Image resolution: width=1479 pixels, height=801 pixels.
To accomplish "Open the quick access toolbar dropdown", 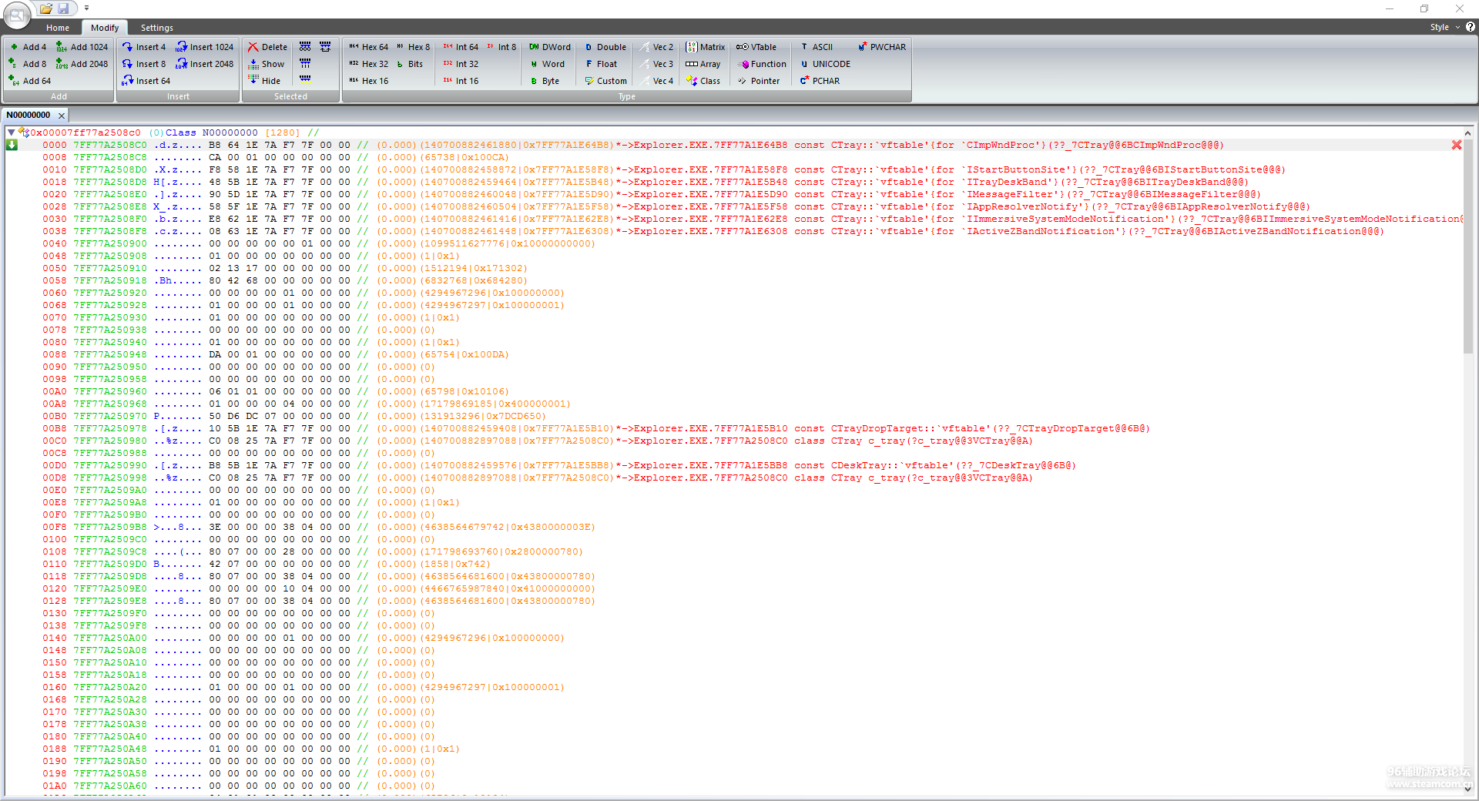I will click(86, 8).
